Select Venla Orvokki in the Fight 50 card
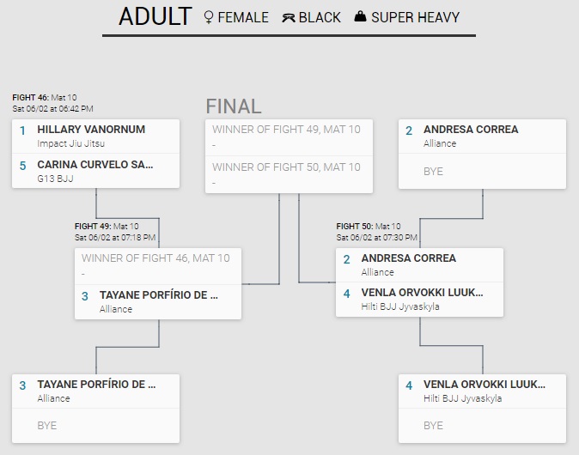The width and height of the screenshot is (579, 455). click(422, 293)
